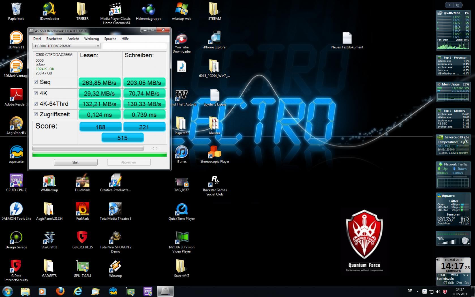
Task: Click the 4K write result 70,74 MB/s
Action: (144, 93)
